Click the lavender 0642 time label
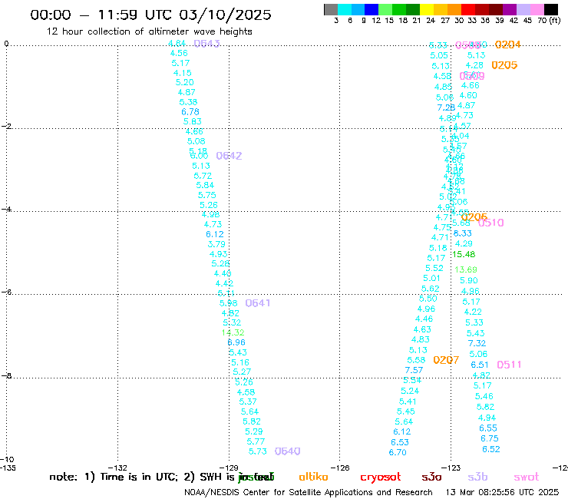Viewport: 568px width, 499px height. pos(229,156)
